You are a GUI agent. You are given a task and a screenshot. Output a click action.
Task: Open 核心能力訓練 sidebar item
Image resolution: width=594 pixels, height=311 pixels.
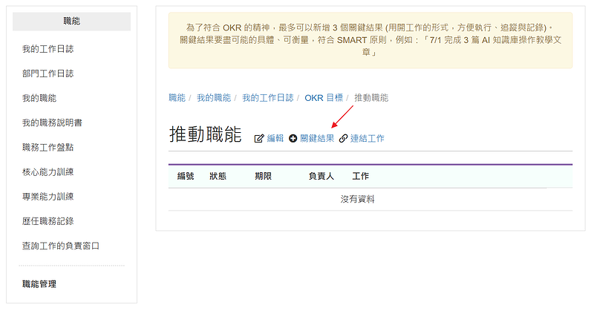(48, 172)
